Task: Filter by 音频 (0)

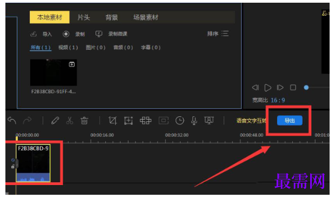Action: pyautogui.click(x=123, y=48)
